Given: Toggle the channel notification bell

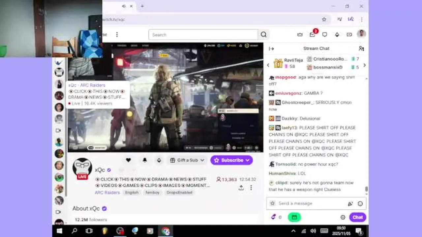Looking at the screenshot, I should tap(144, 160).
